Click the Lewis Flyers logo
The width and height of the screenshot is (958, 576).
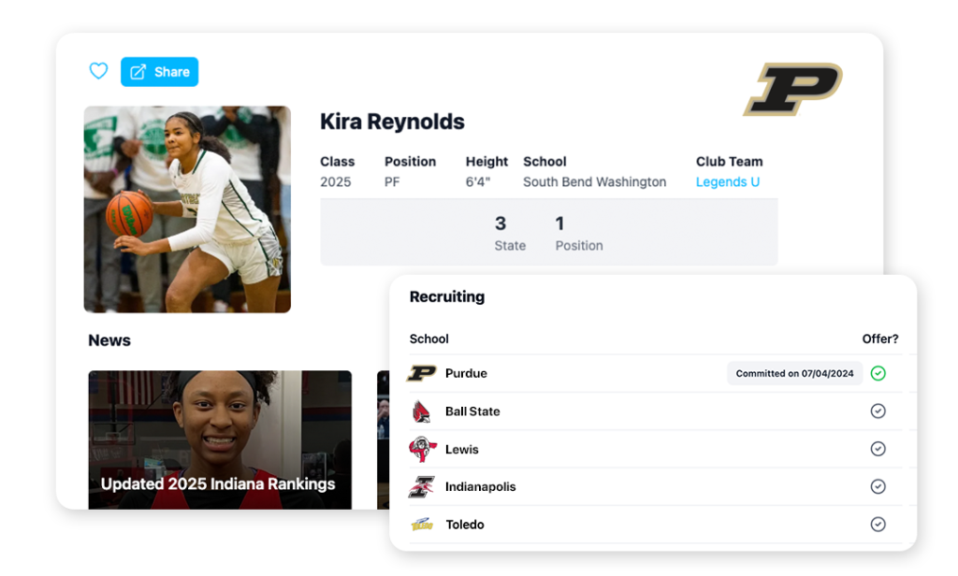pyautogui.click(x=422, y=449)
